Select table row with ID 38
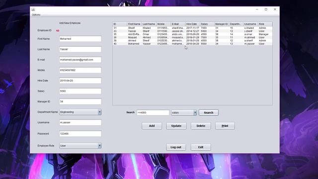The width and height of the screenshot is (318, 179). pos(192,41)
